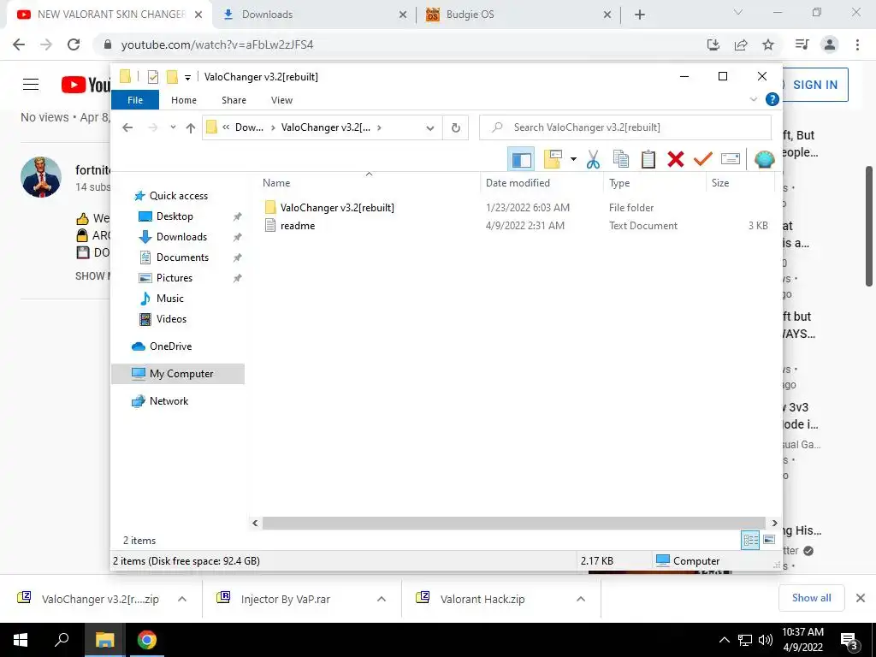Open Explorer recent locations dropdown
Screen dimensions: 876x657
pos(173,127)
